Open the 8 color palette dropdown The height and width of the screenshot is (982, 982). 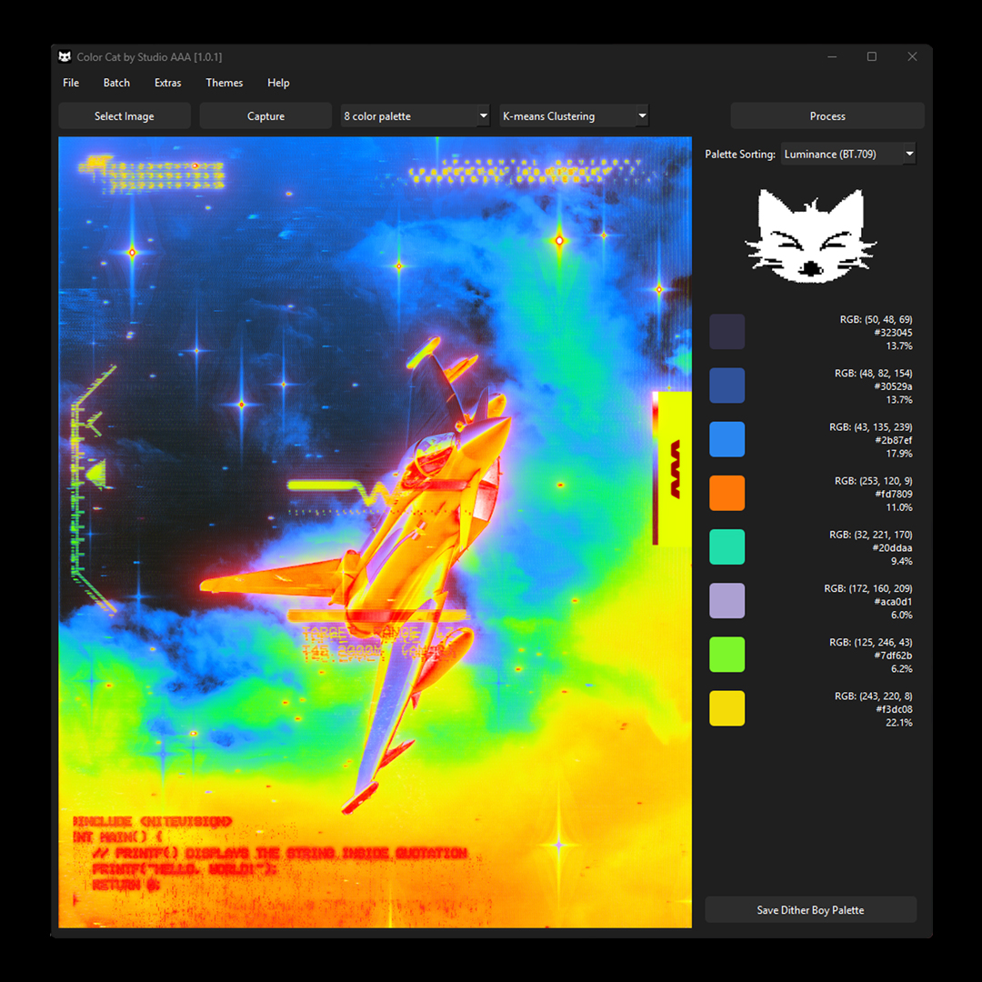click(x=415, y=115)
